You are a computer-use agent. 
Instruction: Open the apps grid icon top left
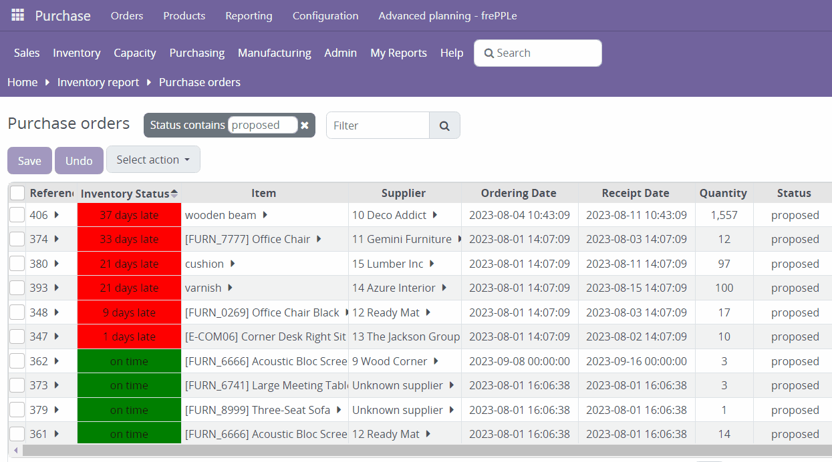tap(17, 15)
